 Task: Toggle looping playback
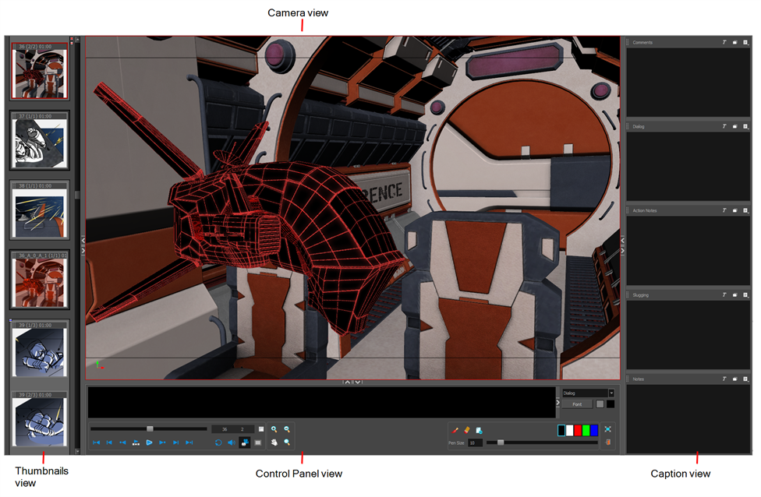218,442
